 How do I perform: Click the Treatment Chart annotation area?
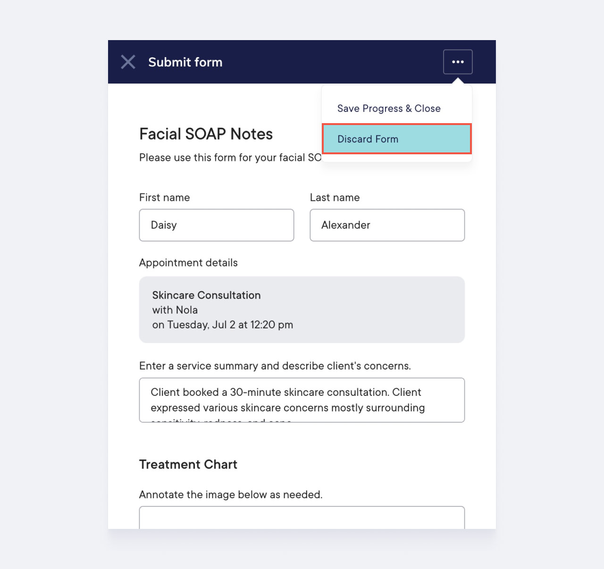point(302,517)
